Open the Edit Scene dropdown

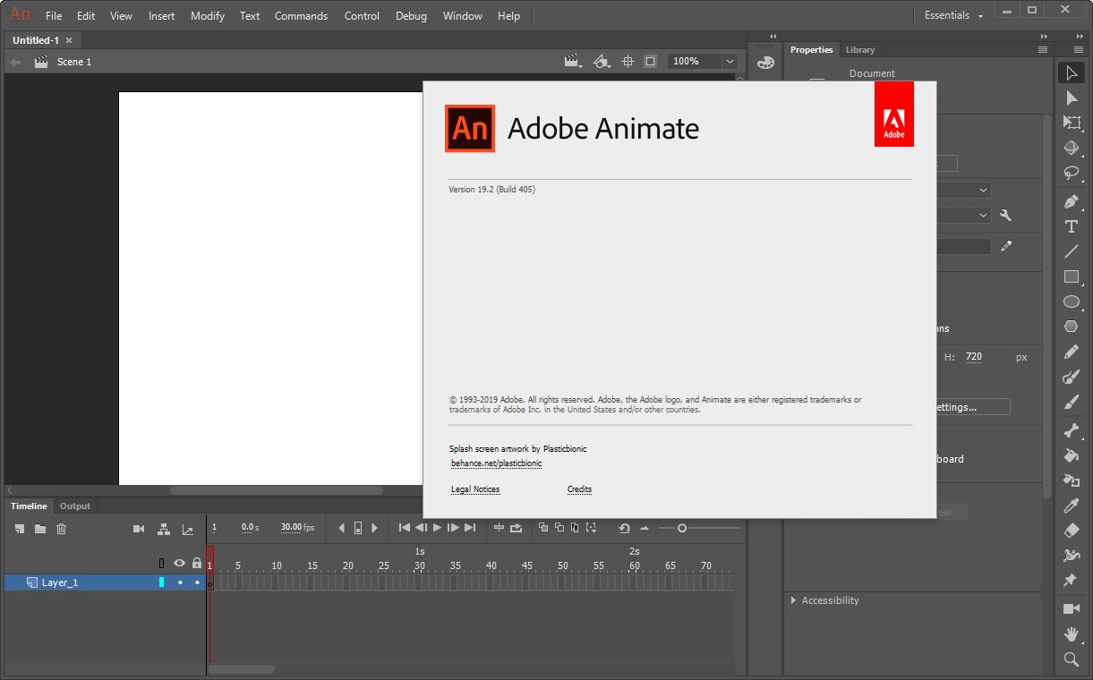click(x=572, y=61)
